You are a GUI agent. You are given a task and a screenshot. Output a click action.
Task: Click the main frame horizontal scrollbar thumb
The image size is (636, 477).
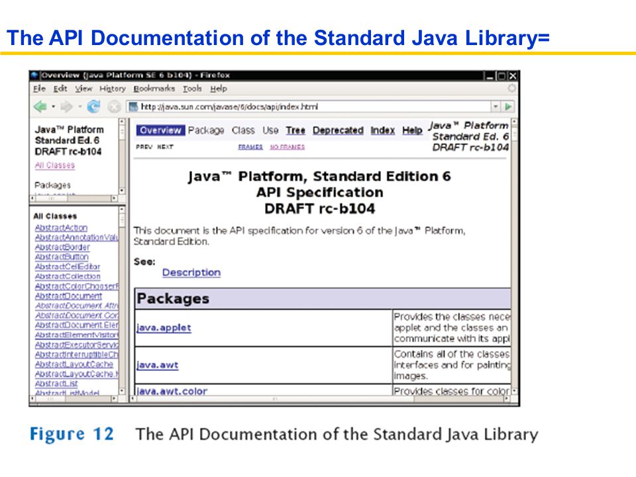tap(275, 399)
